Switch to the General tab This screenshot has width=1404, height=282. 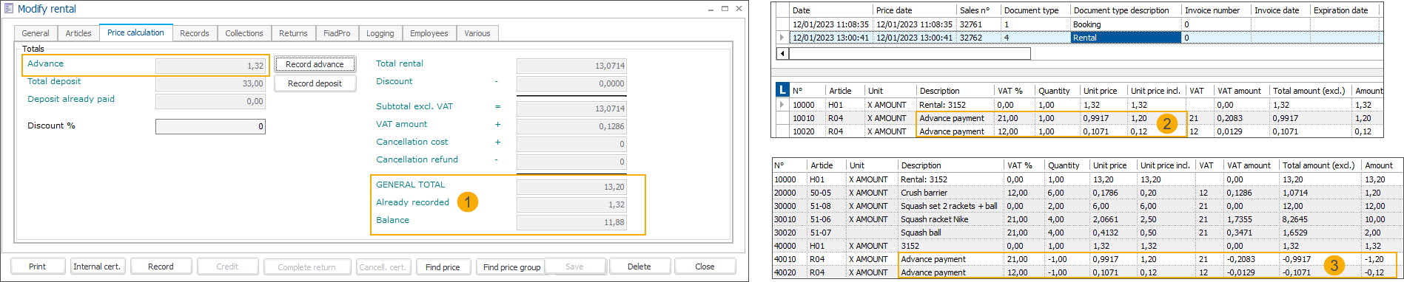pos(36,33)
